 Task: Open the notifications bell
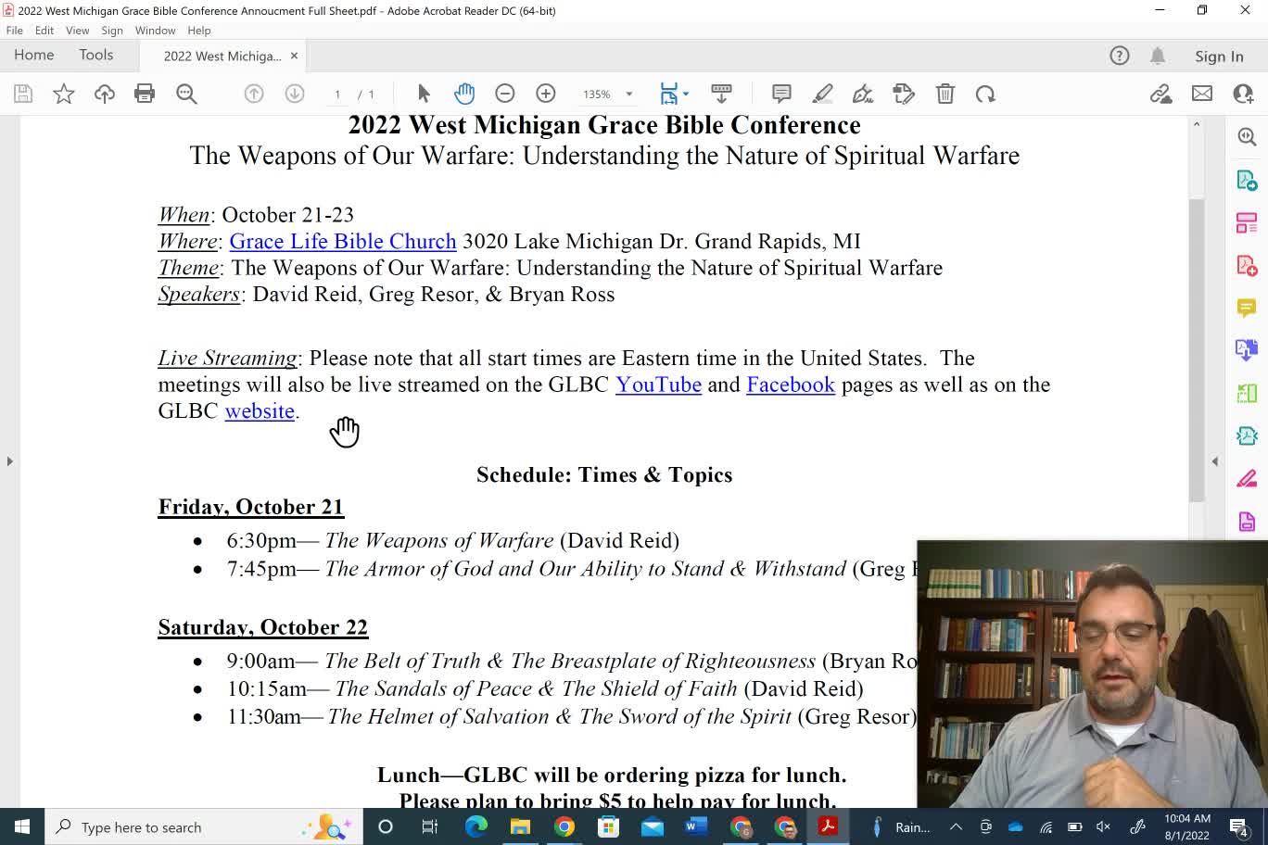coord(1158,56)
